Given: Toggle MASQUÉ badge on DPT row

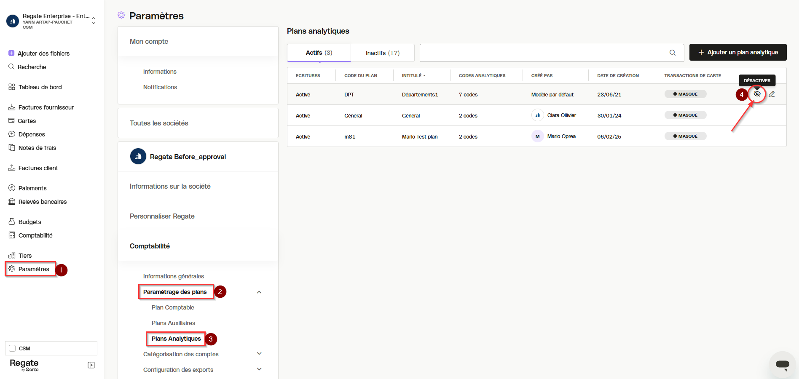Looking at the screenshot, I should click(x=686, y=94).
